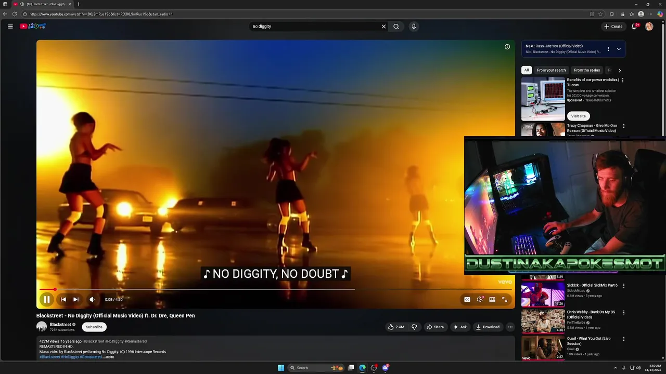The image size is (666, 374).
Task: Search with voice microphone
Action: pyautogui.click(x=414, y=26)
